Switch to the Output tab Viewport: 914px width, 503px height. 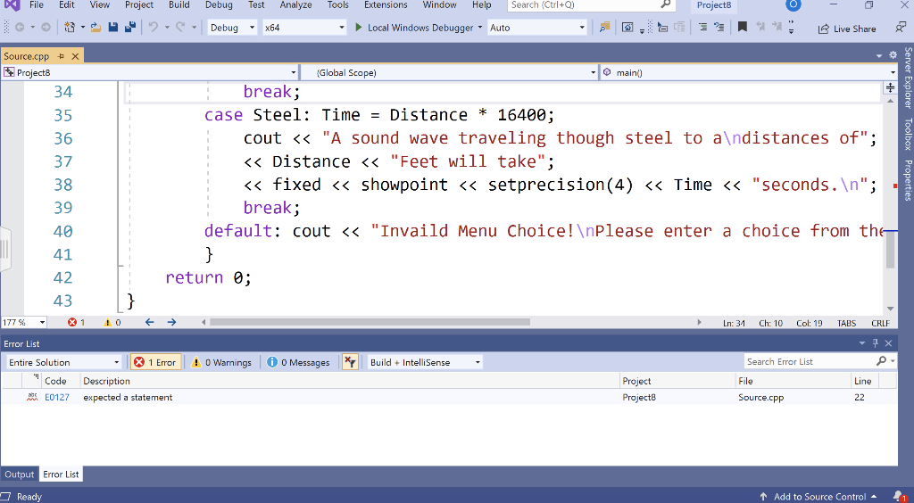(20, 474)
